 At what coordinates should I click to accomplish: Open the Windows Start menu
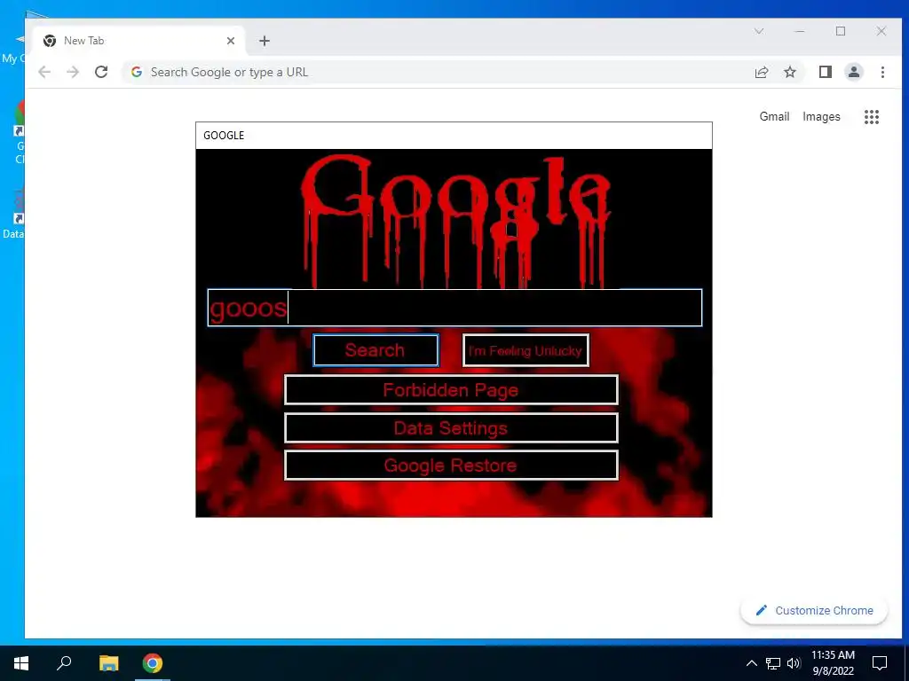click(21, 663)
